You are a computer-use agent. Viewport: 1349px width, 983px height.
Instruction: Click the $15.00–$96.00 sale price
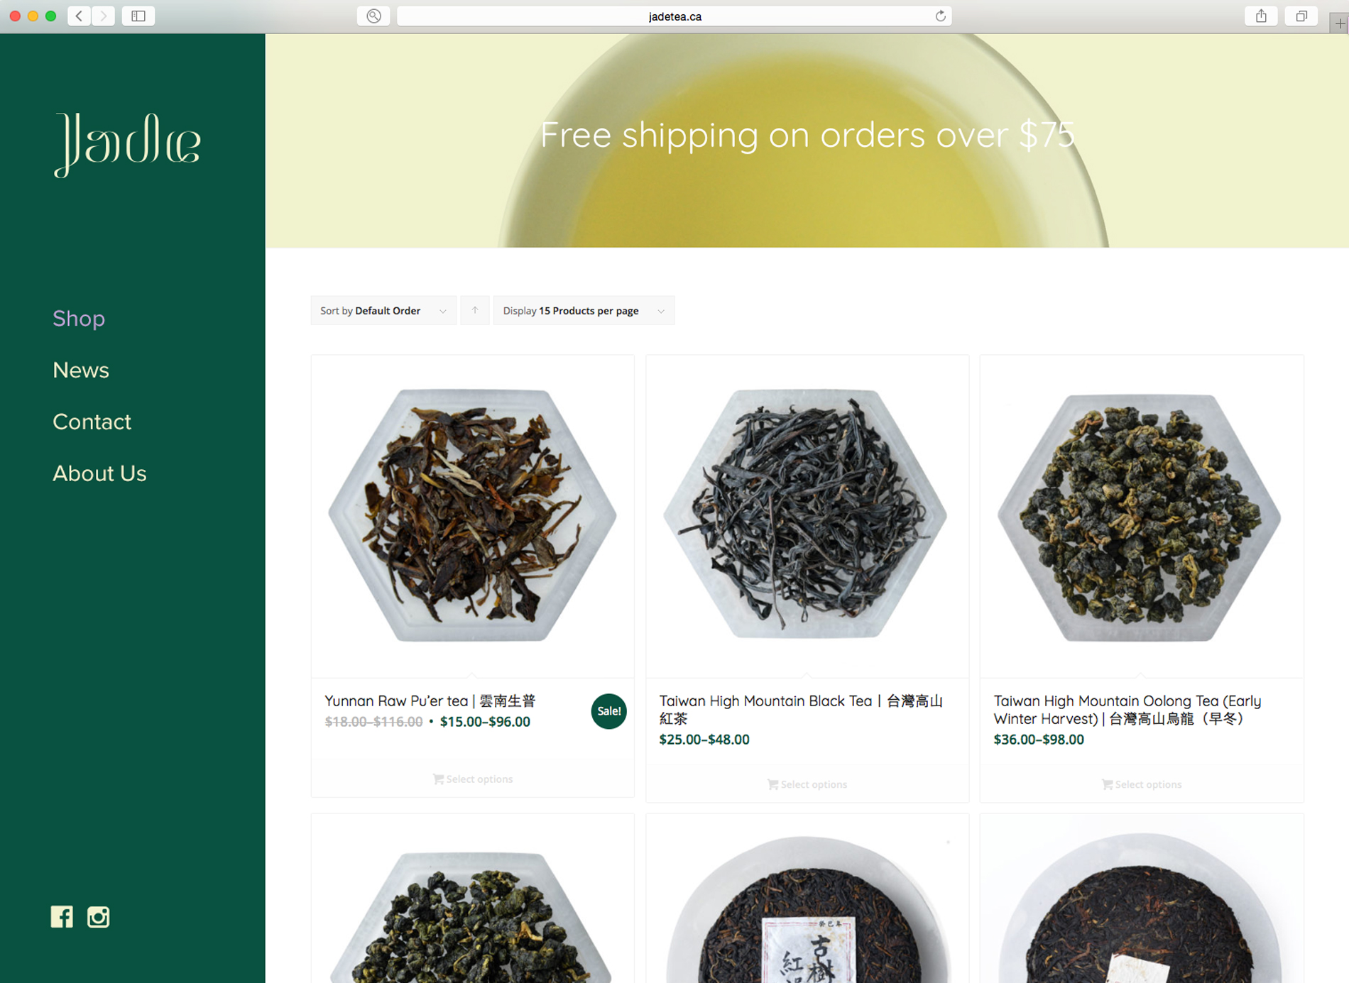pyautogui.click(x=485, y=722)
